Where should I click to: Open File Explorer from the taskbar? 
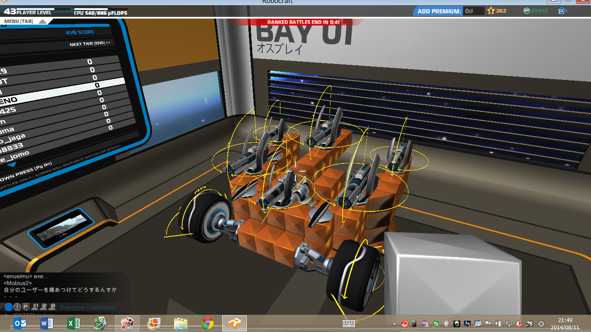point(181,323)
